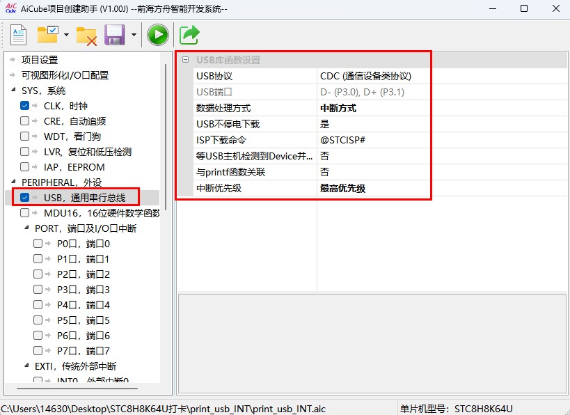Viewport: 570px width, 415px height.
Task: Select P3口，端口3 tree label
Action: point(84,290)
